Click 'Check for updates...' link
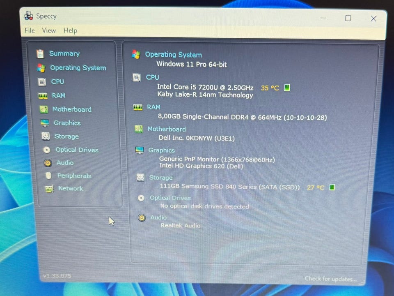The width and height of the screenshot is (394, 296). click(x=331, y=279)
